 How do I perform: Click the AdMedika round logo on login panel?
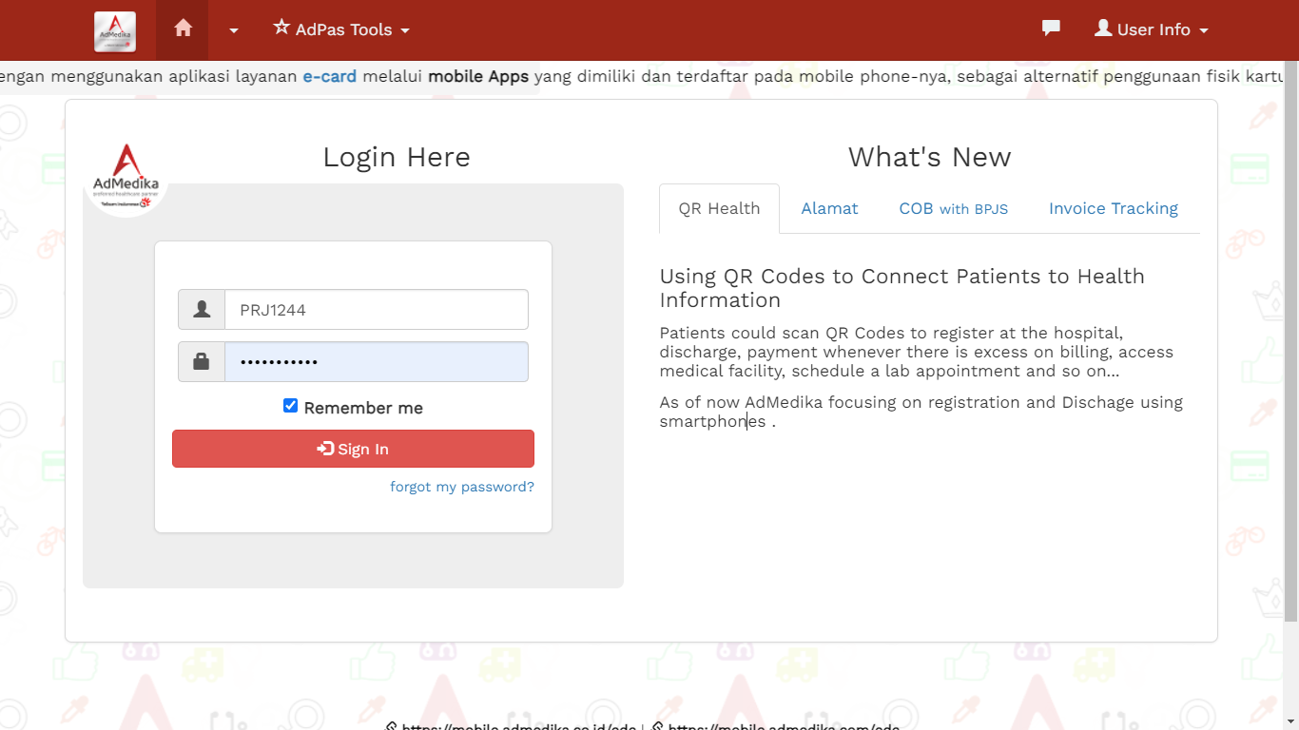point(126,176)
